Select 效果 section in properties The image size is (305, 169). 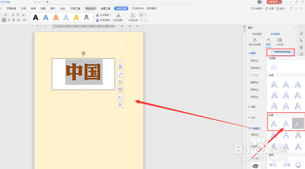(x=268, y=42)
